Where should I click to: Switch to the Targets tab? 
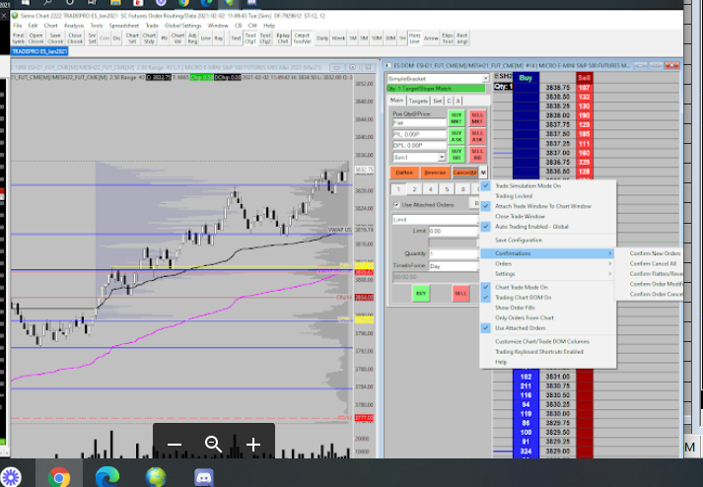click(x=418, y=101)
